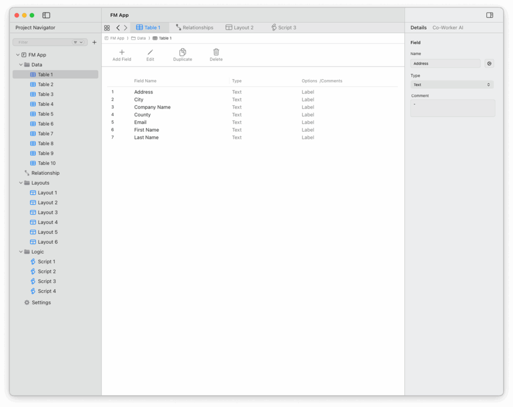Click the Add Field plus icon
Viewport: 513px width, 407px height.
click(122, 52)
